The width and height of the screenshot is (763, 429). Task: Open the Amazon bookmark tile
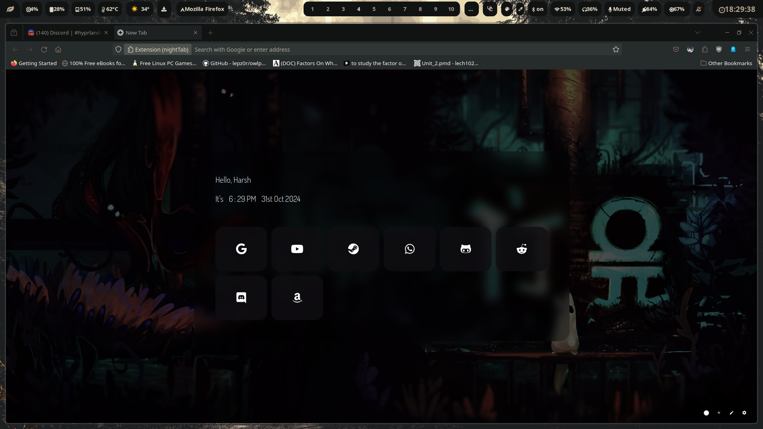pos(297,298)
